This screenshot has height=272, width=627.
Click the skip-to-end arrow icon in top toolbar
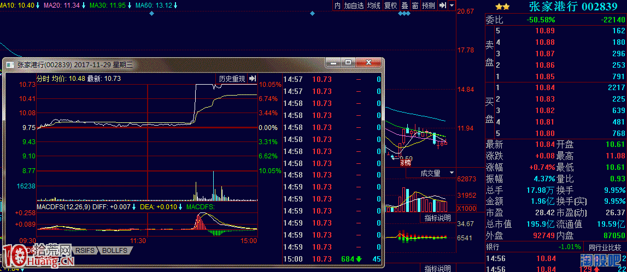coord(442,5)
